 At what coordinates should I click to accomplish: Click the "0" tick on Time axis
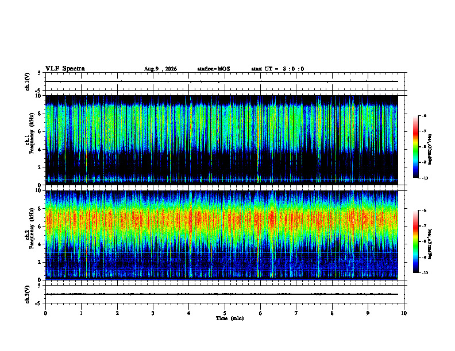point(45,313)
